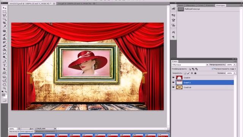
Task: Open the blend mode dropdown 'Обычные'
Action: point(190,65)
